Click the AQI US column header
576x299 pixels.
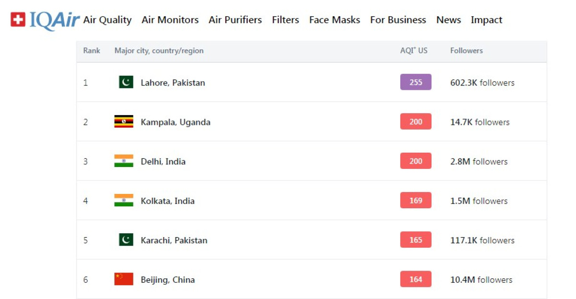[414, 51]
